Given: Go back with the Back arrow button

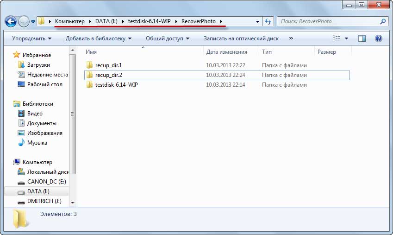Looking at the screenshot, I should tap(11, 22).
